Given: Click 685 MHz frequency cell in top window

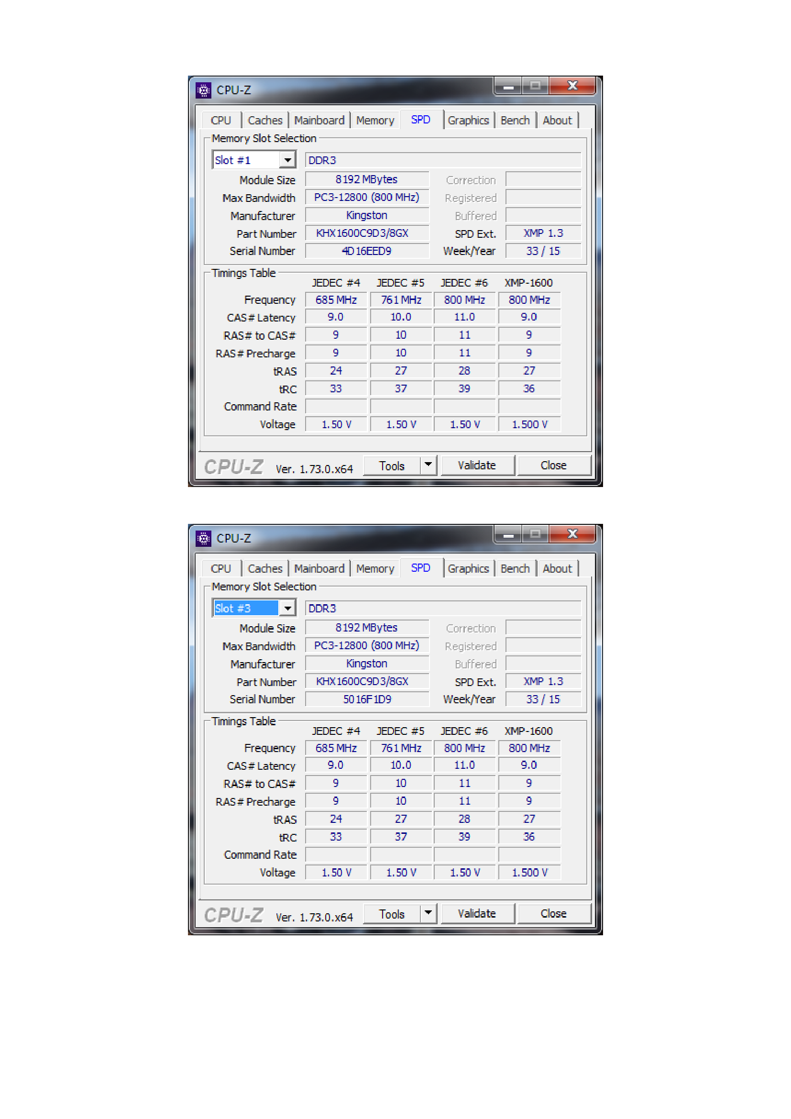Looking at the screenshot, I should click(x=336, y=300).
